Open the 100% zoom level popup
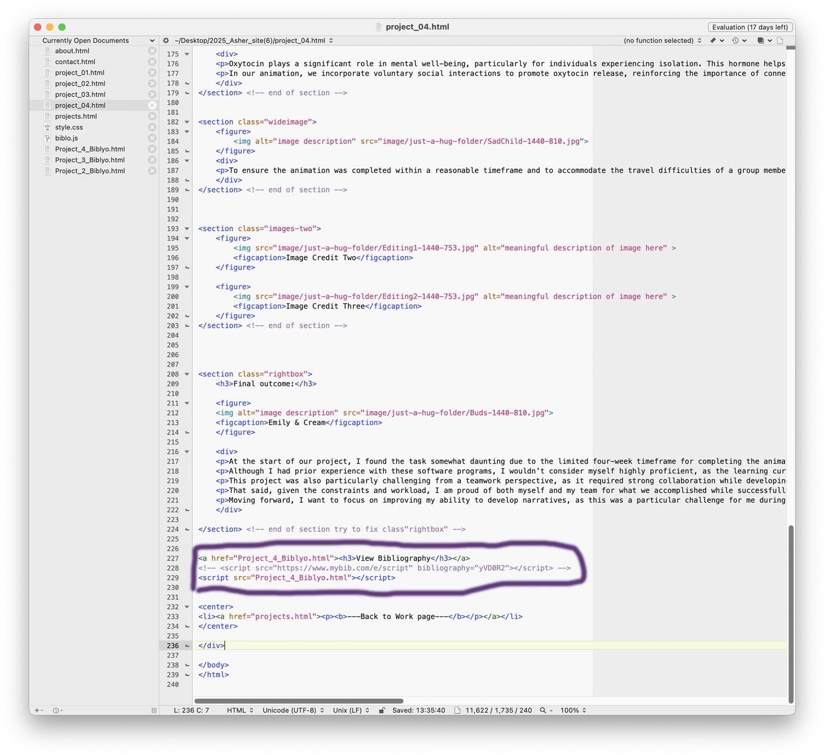This screenshot has height=755, width=824. (573, 710)
